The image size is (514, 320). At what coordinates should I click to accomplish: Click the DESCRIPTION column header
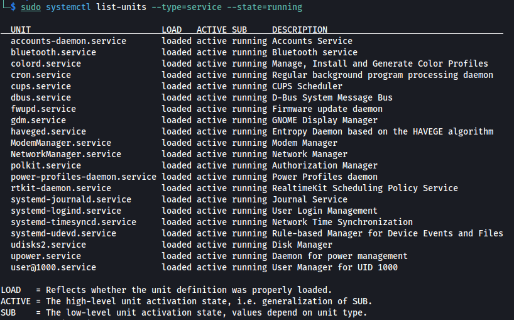(300, 30)
